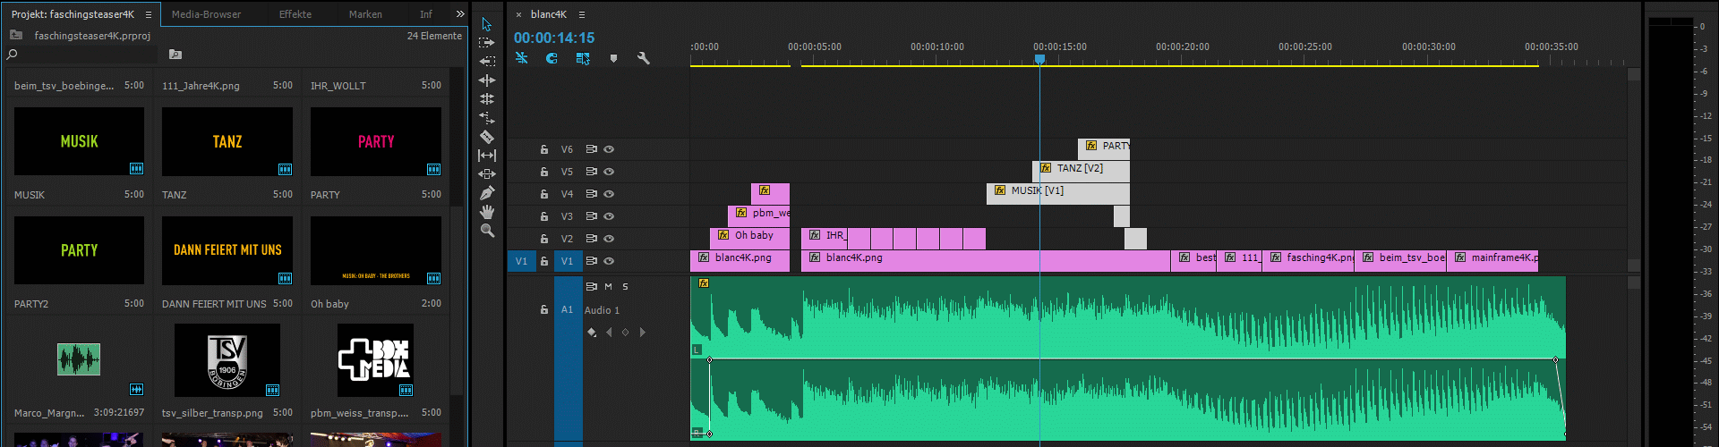Click the find-in-bin folder search icon
Image resolution: width=1719 pixels, height=447 pixels.
[x=175, y=55]
